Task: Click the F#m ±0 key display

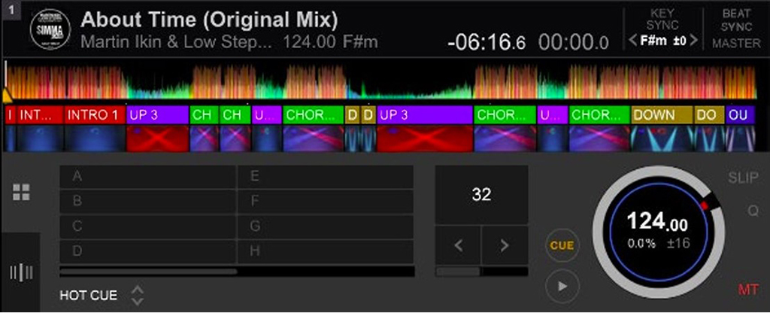Action: pos(663,41)
